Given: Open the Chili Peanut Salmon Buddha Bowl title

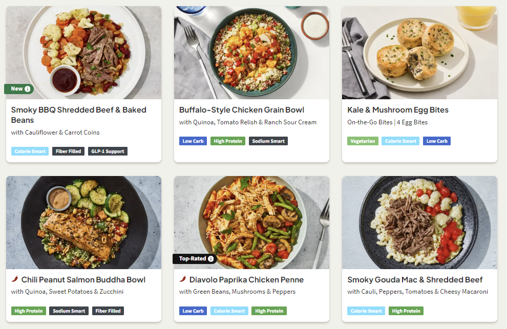Looking at the screenshot, I should pos(83,280).
